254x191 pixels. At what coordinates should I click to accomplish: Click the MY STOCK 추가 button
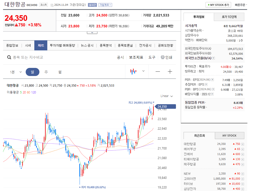point(218,5)
